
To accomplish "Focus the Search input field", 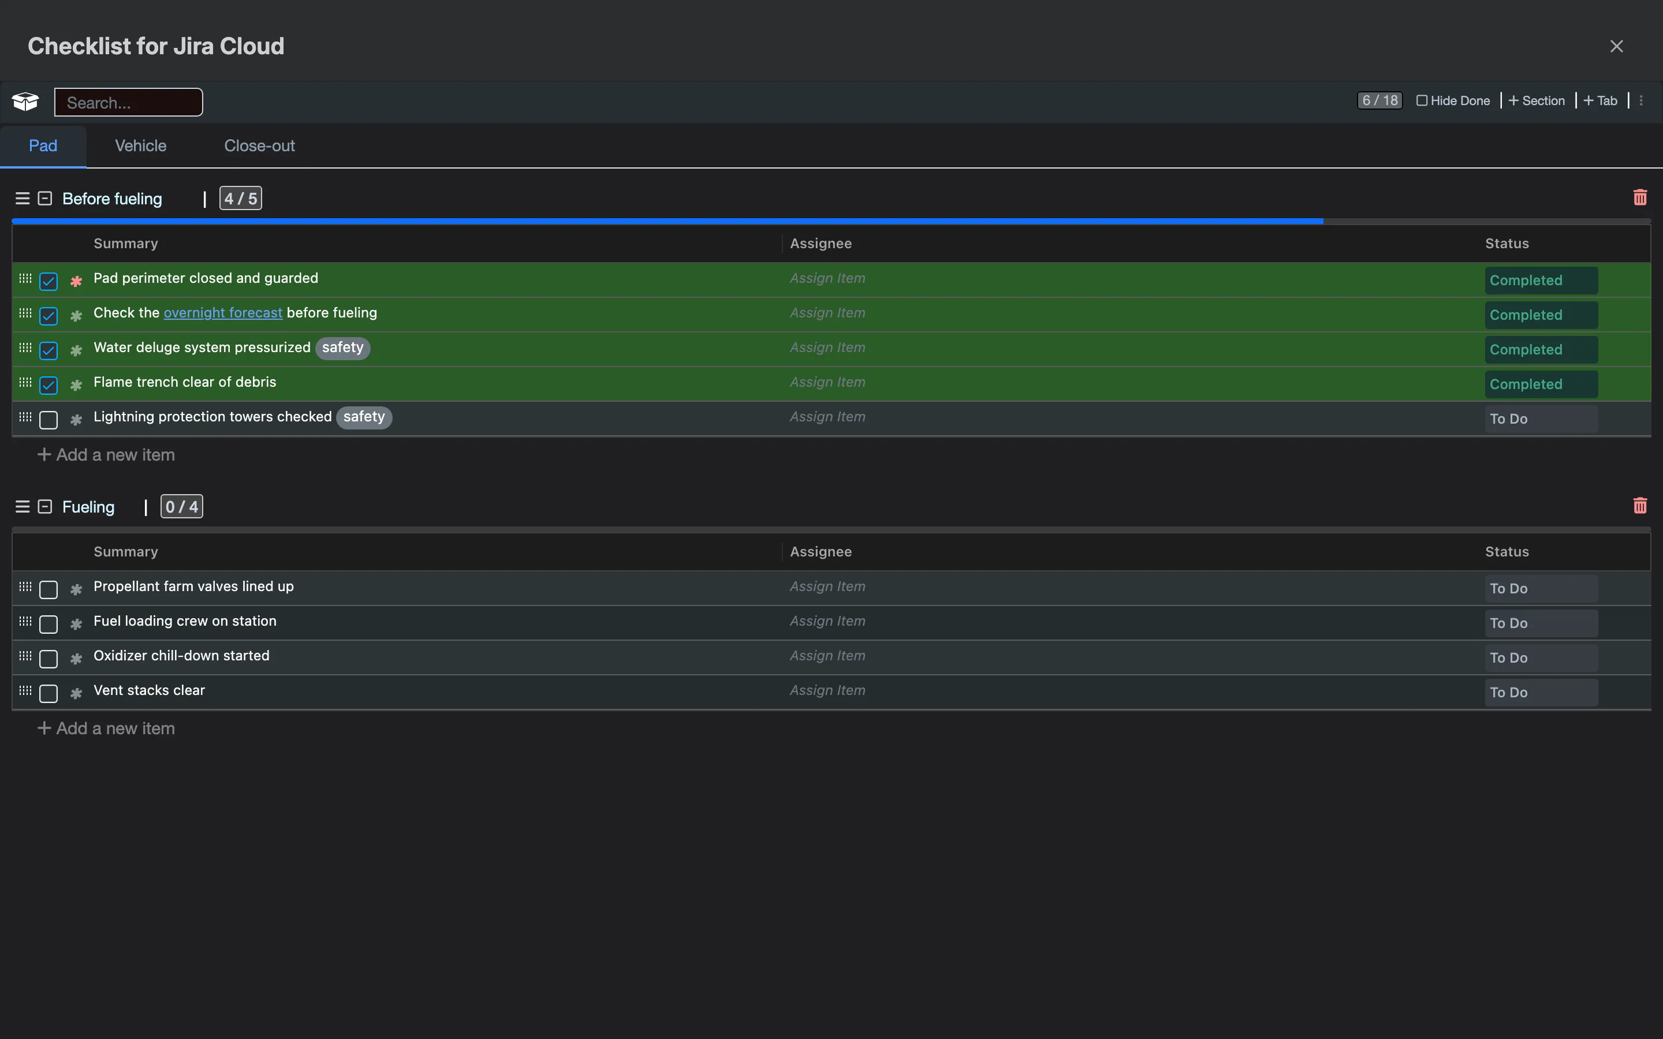I will [129, 102].
